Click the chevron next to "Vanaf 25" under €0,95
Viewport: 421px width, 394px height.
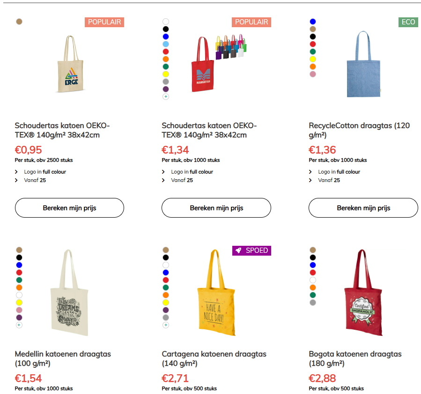pos(16,180)
